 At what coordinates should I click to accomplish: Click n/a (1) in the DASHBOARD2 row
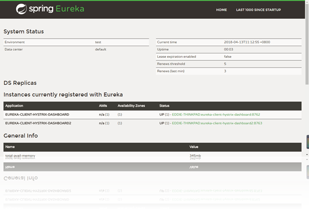tap(104, 123)
